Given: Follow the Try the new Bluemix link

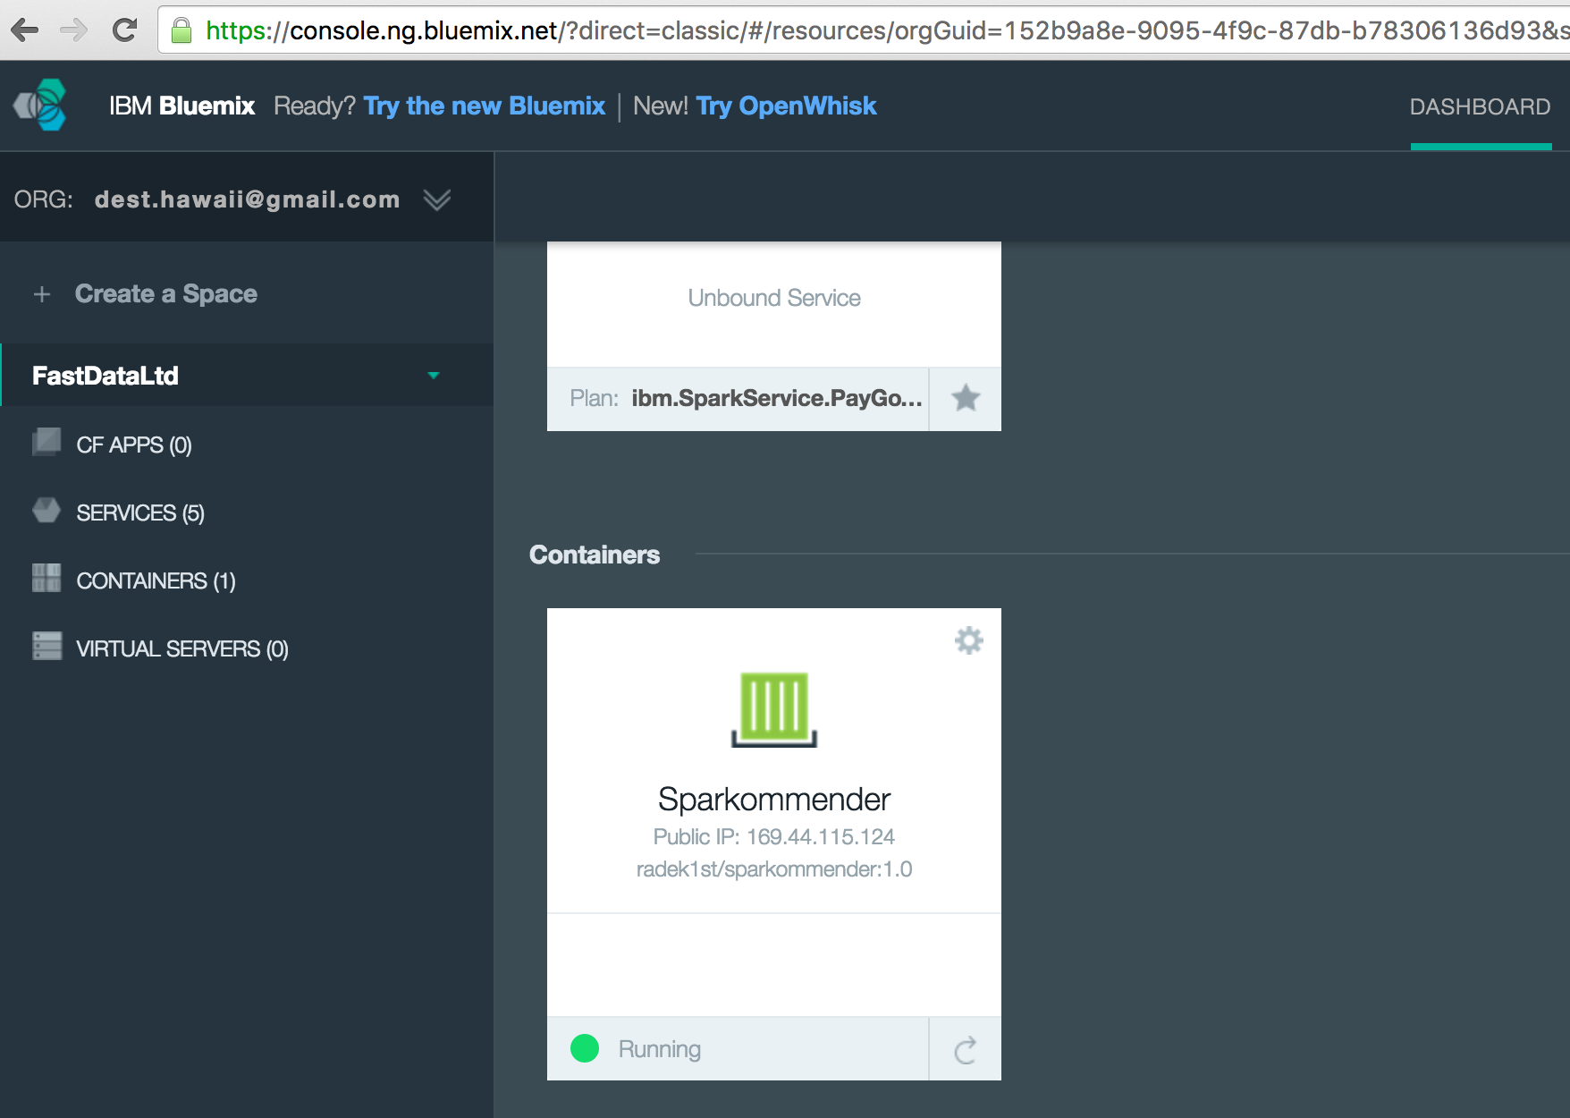Looking at the screenshot, I should tap(485, 106).
